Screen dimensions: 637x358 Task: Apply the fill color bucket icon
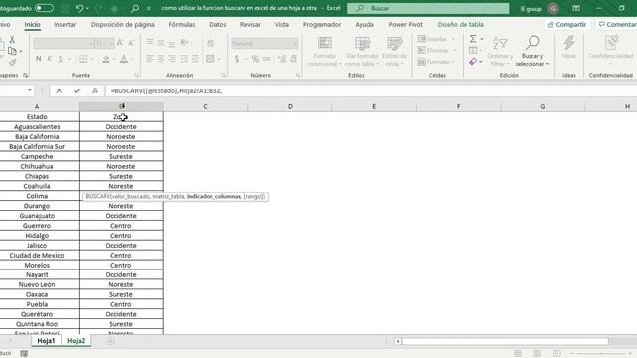106,59
